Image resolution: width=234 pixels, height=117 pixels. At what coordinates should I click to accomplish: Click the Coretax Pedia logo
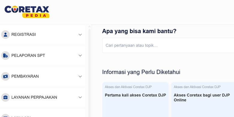pos(27,12)
